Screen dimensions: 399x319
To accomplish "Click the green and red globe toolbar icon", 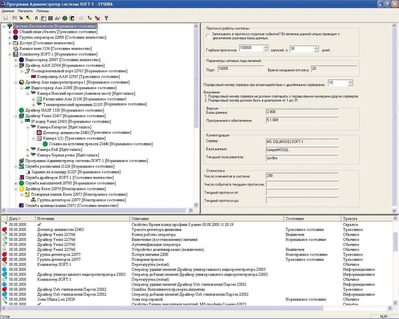I will coord(65,18).
